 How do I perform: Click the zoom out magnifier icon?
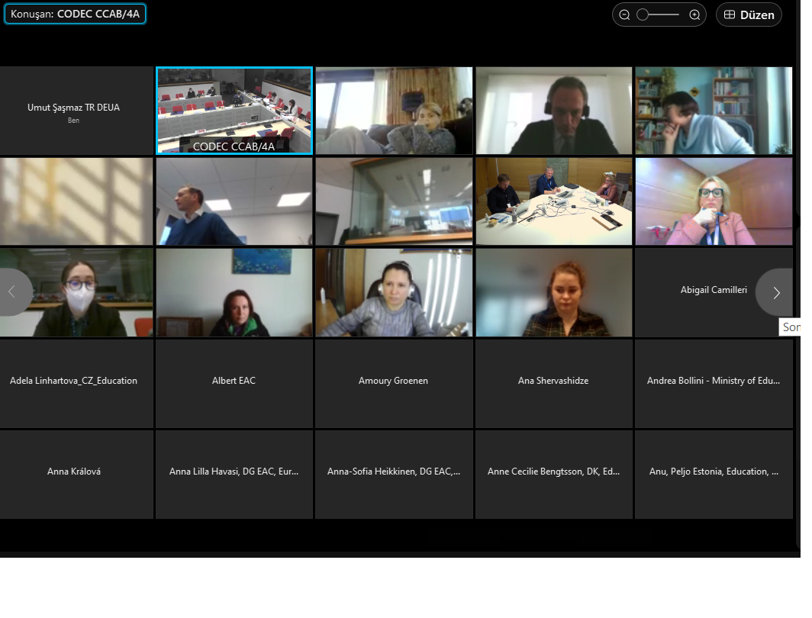pos(624,14)
